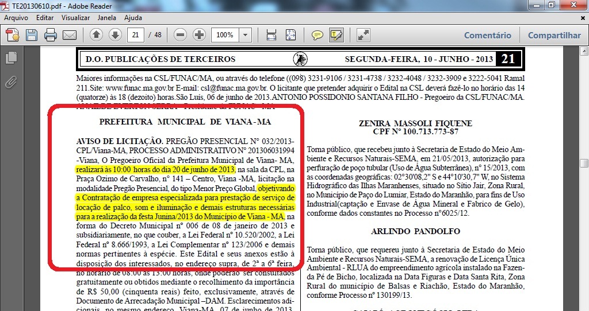The height and width of the screenshot is (311, 589).
Task: Open the Comentário pane
Action: (x=487, y=35)
